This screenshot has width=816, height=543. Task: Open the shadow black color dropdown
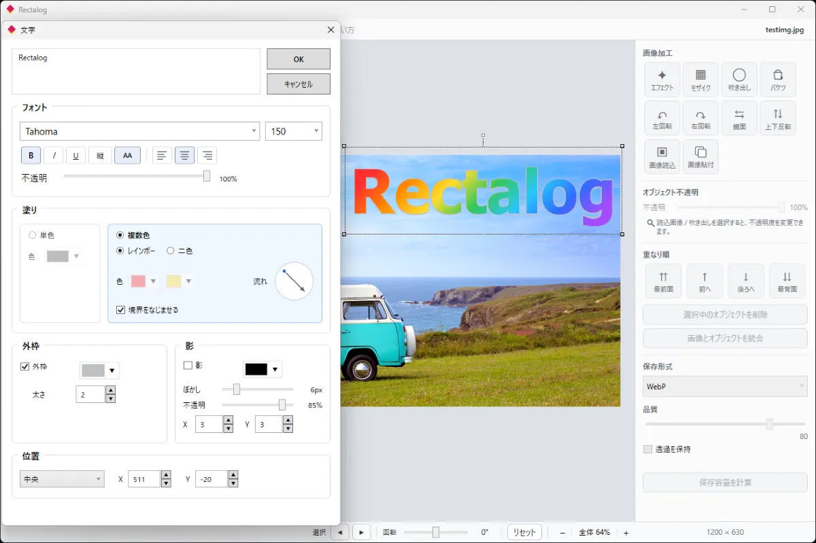coord(262,369)
